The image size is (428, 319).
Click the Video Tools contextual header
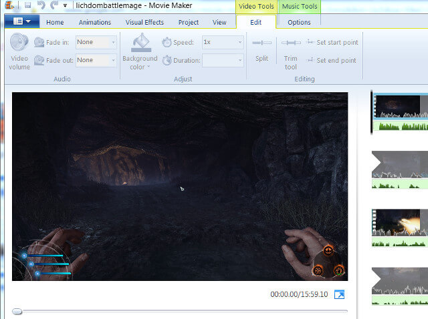[256, 6]
